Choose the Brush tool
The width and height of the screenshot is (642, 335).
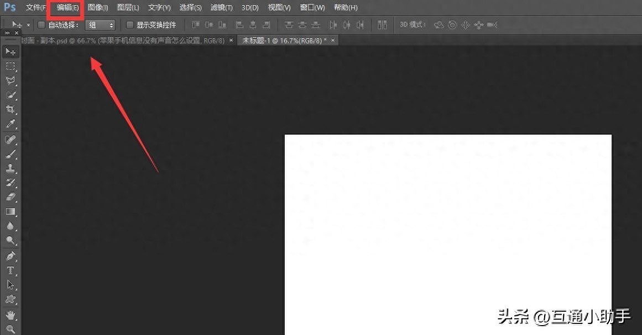click(11, 154)
